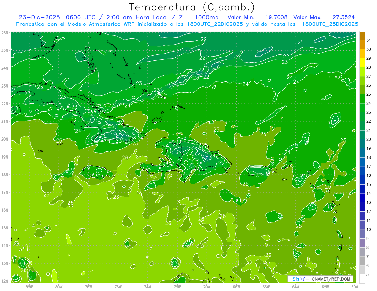Click legend value 14
The width and height of the screenshot is (377, 291).
click(x=369, y=193)
